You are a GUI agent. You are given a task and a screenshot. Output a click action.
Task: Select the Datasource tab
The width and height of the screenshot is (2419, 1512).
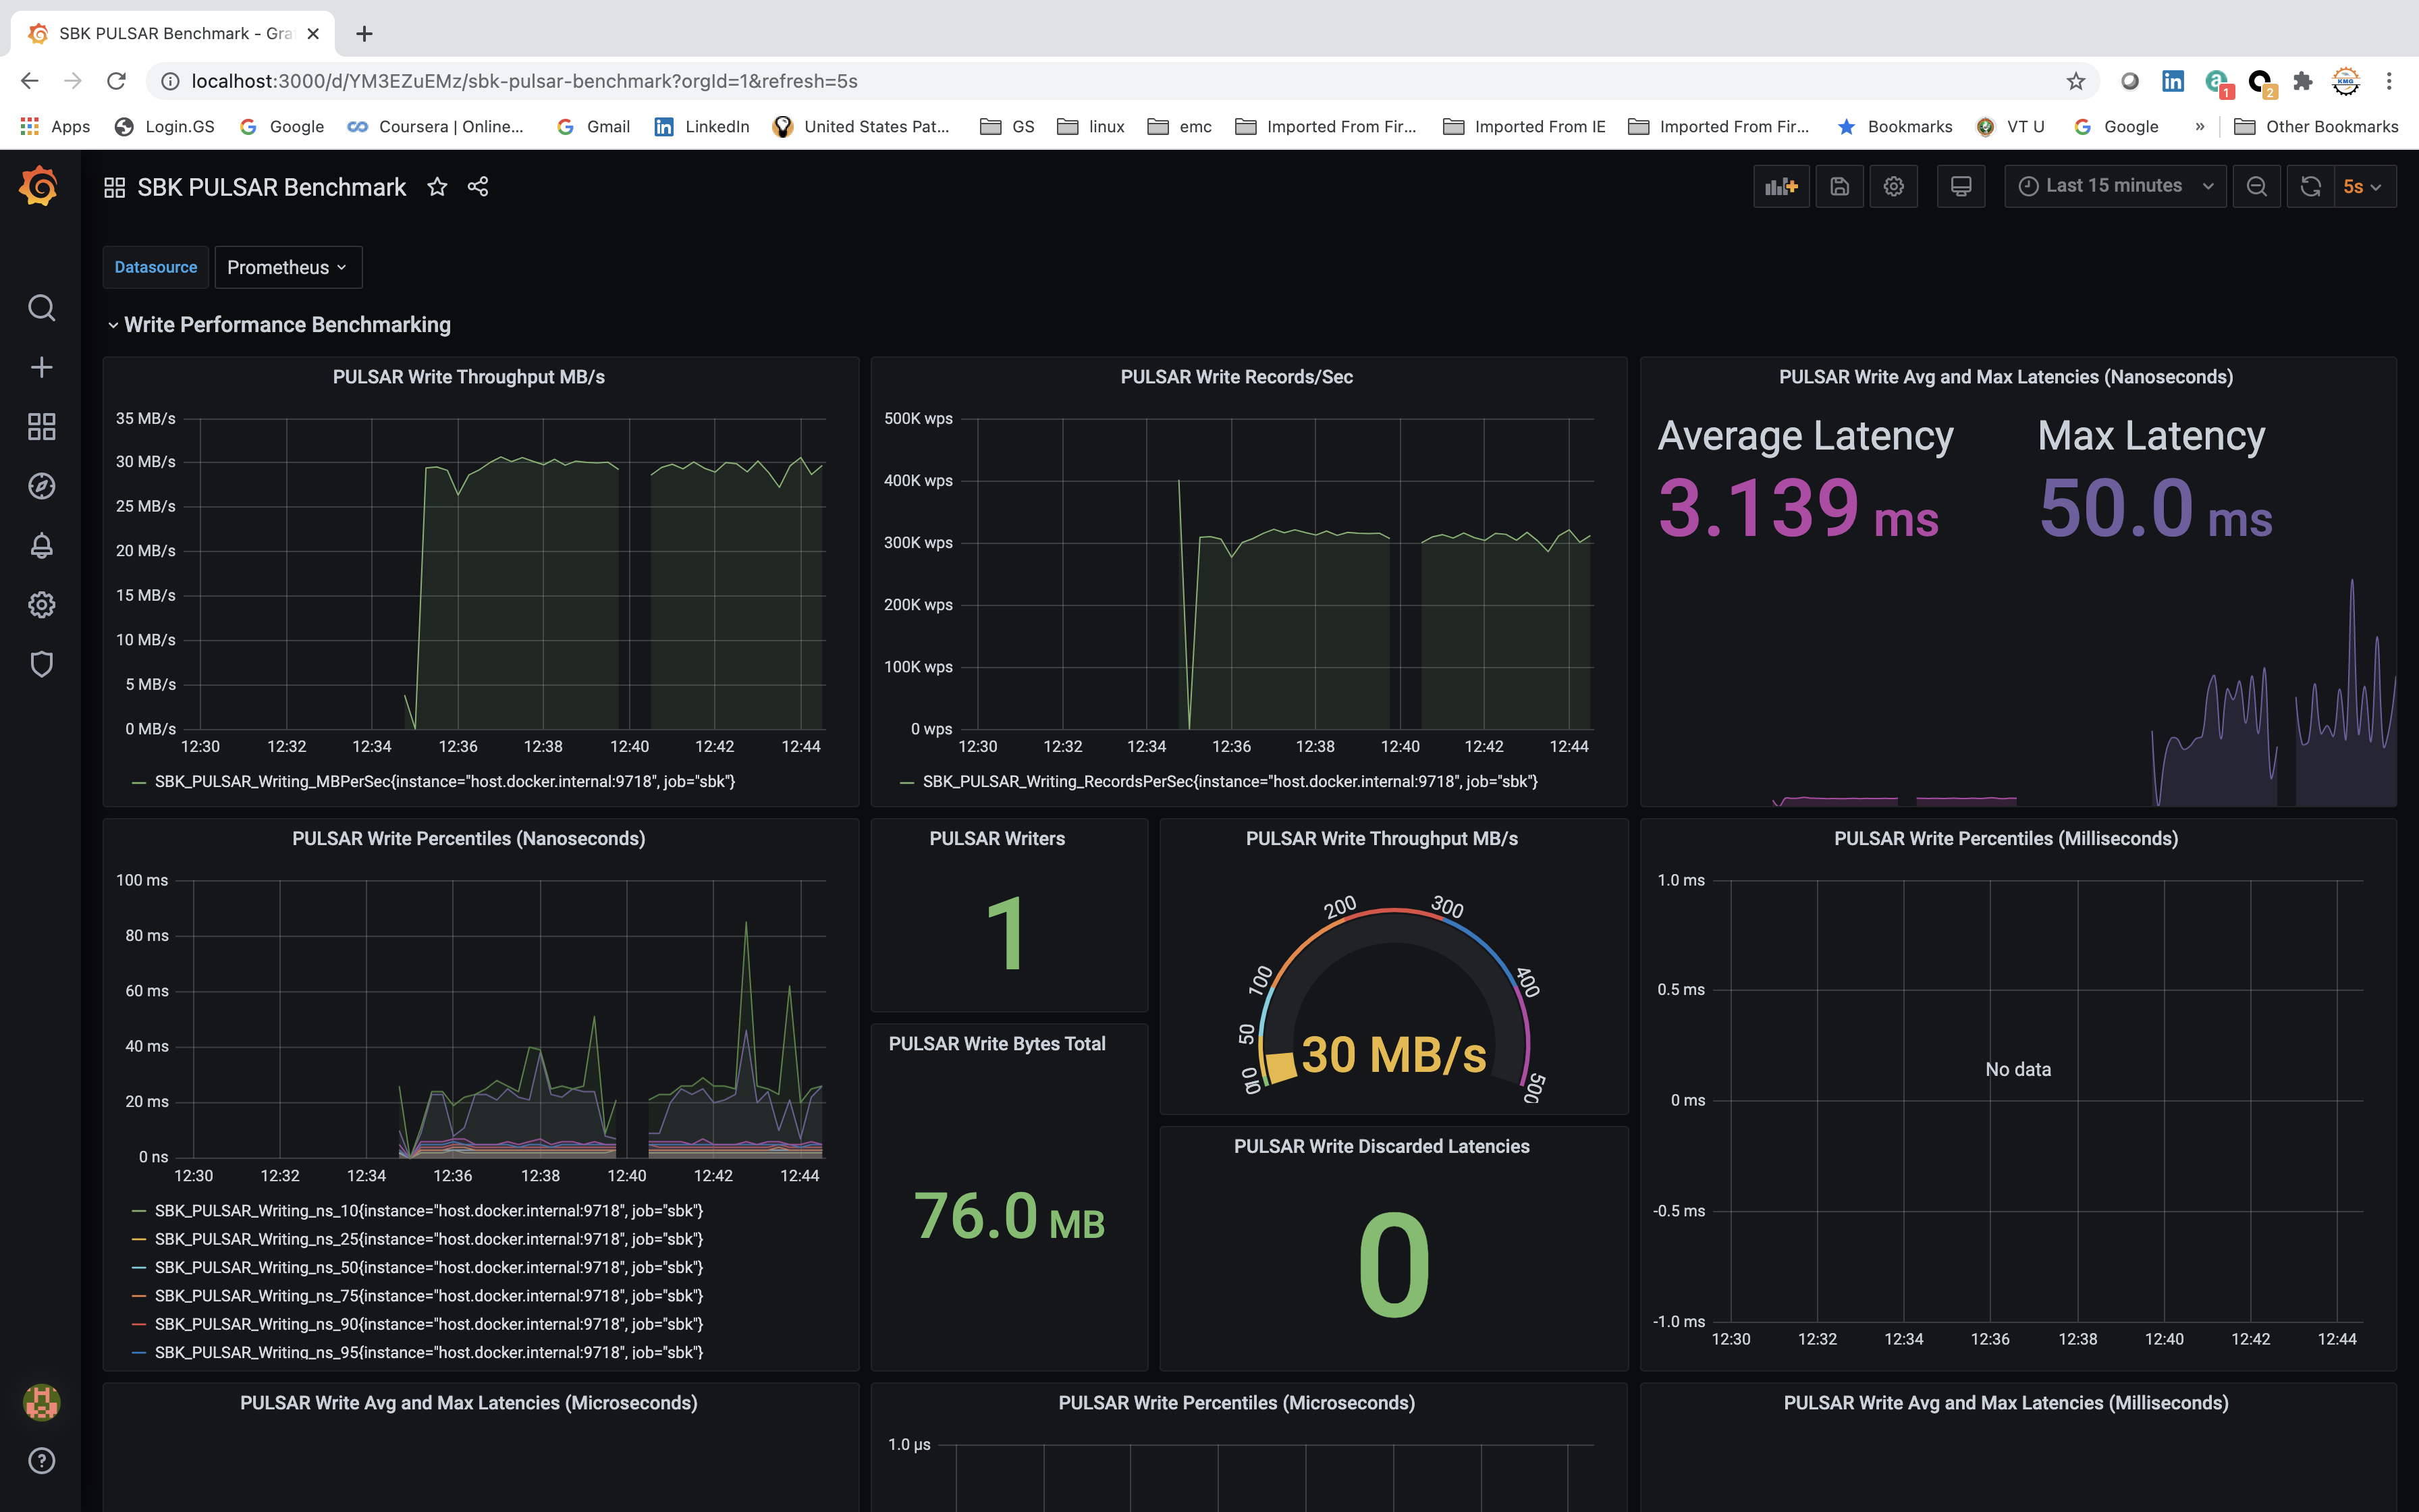pyautogui.click(x=155, y=267)
